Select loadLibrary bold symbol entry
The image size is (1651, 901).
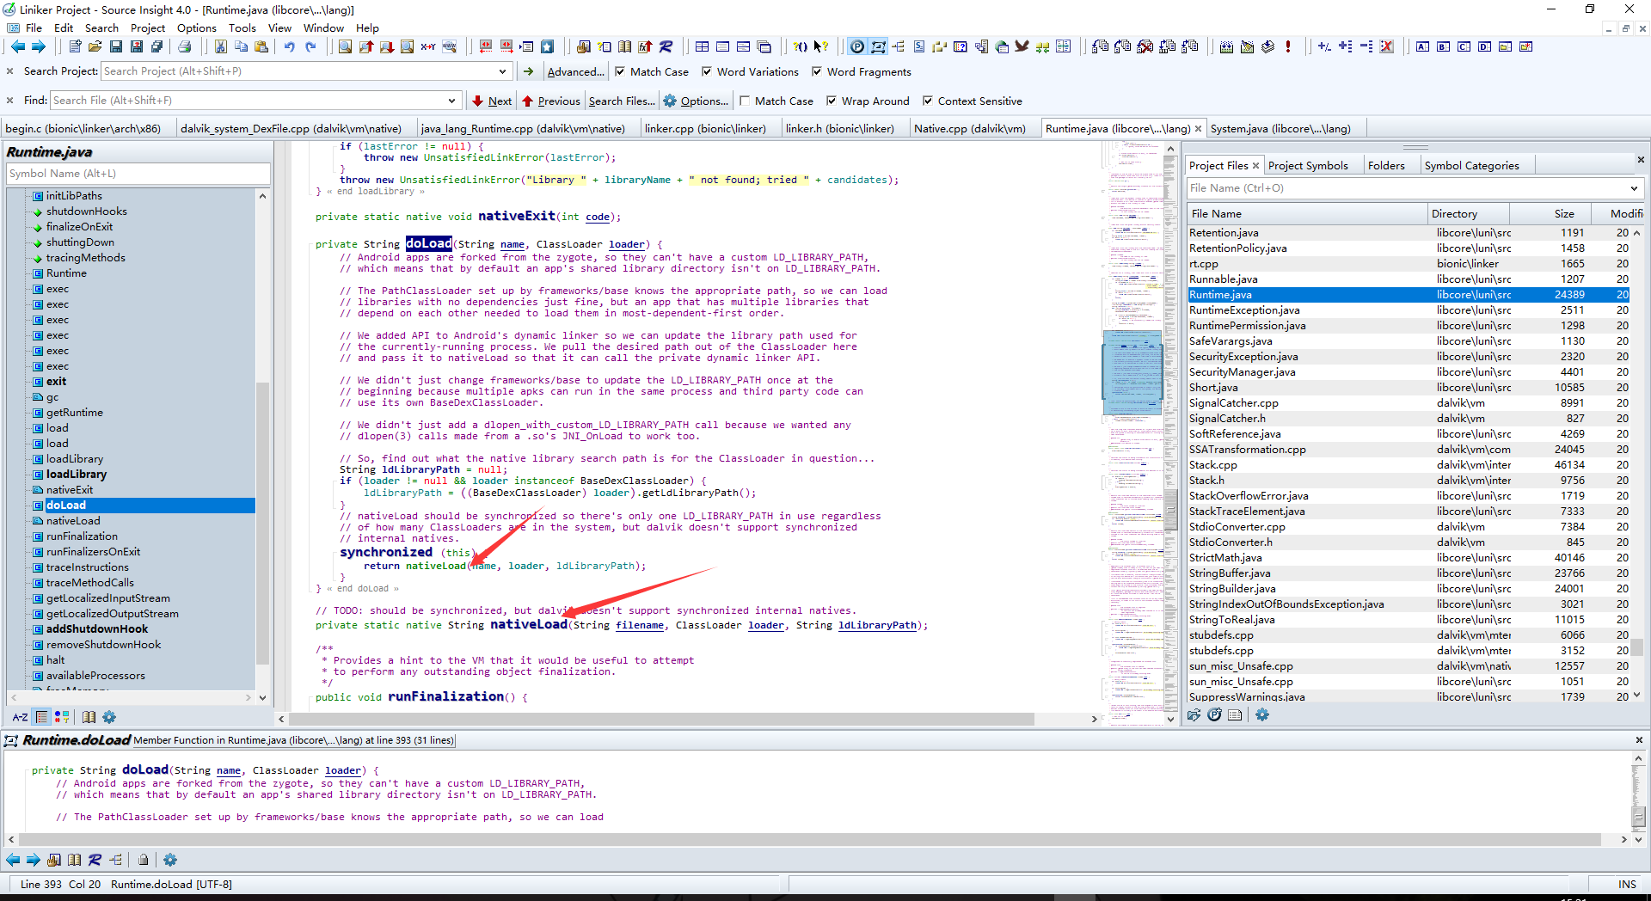(x=76, y=475)
